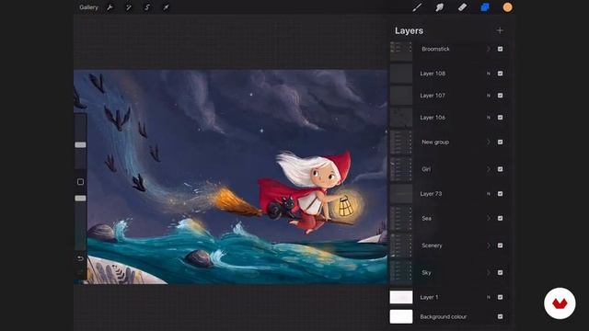Expand the New group chevron
The image size is (589, 331).
click(489, 142)
